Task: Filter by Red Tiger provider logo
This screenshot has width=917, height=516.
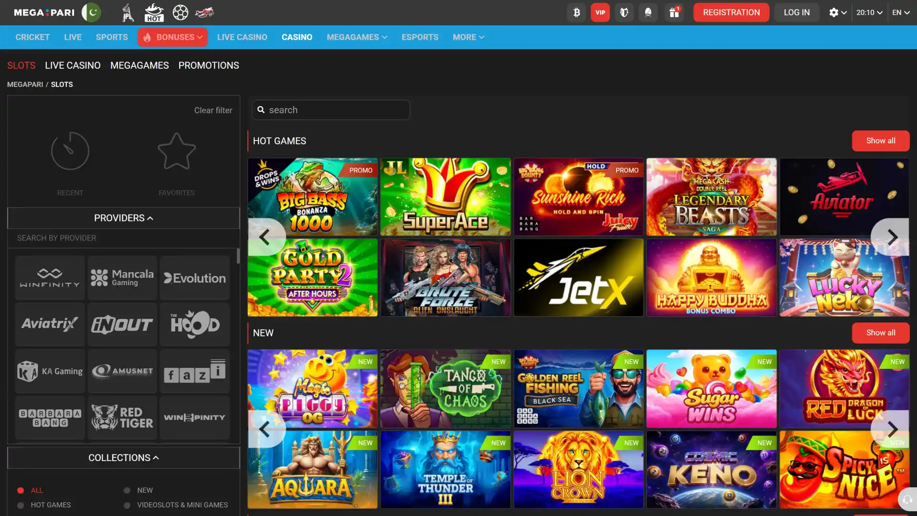Action: [x=122, y=418]
